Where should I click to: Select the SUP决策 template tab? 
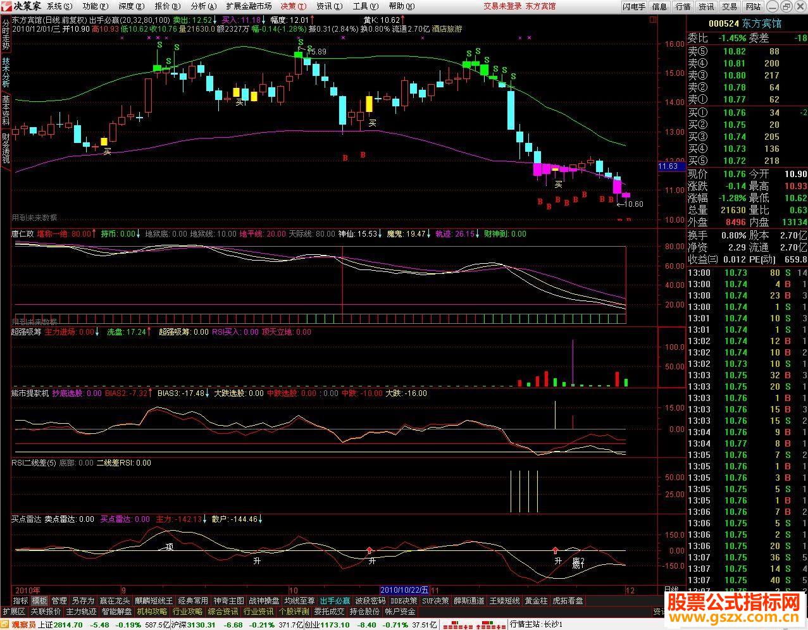click(x=436, y=600)
